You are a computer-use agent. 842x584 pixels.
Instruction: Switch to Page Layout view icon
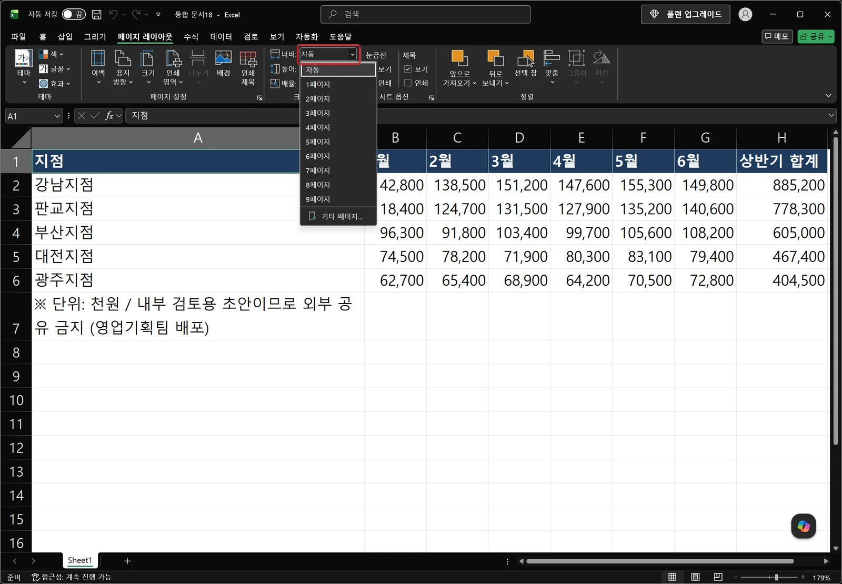point(695,577)
